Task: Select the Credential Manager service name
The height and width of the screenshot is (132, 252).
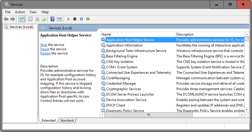Action: 121,84
